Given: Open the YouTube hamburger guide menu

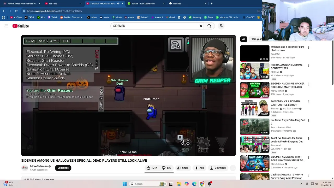Looking at the screenshot, I should click(6, 26).
